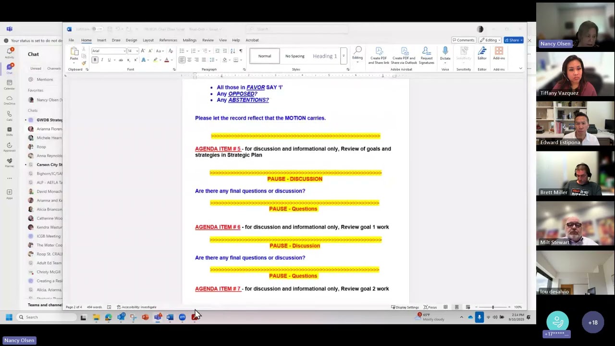Toggle Superscript formatting
The height and width of the screenshot is (346, 615).
click(135, 60)
